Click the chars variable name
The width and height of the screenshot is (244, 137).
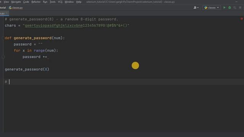(x=10, y=25)
